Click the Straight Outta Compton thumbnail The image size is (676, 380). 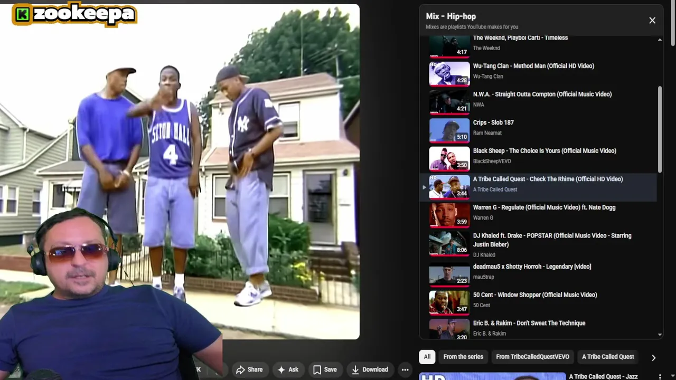point(449,102)
